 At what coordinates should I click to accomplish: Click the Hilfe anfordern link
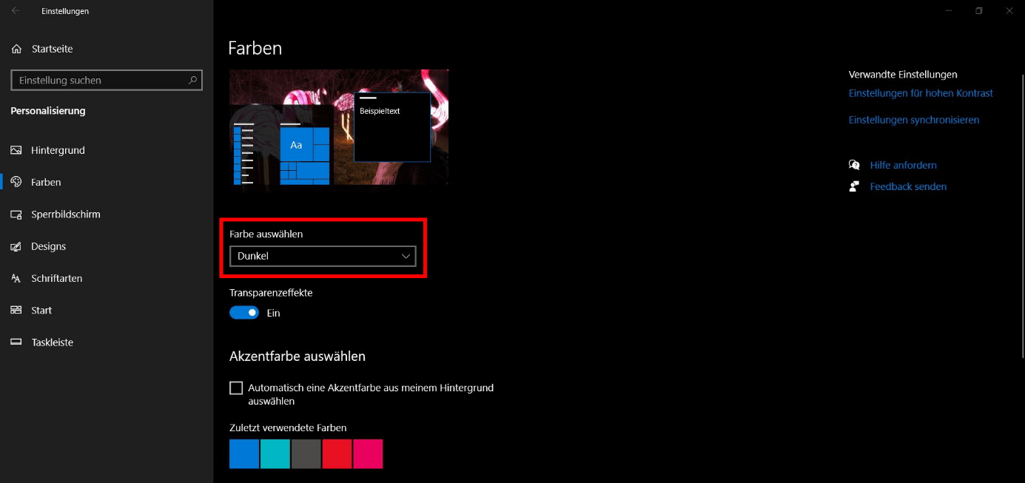[904, 165]
